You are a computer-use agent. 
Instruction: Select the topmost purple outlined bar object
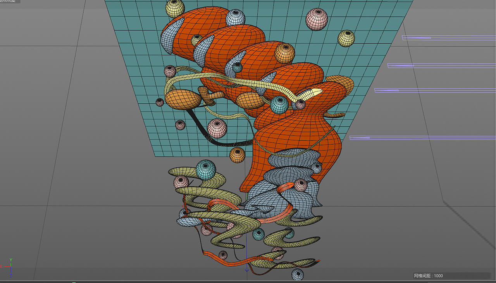[x=449, y=38]
